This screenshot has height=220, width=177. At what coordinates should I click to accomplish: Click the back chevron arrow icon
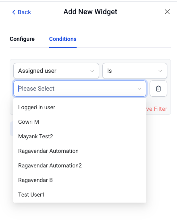[x=14, y=12]
